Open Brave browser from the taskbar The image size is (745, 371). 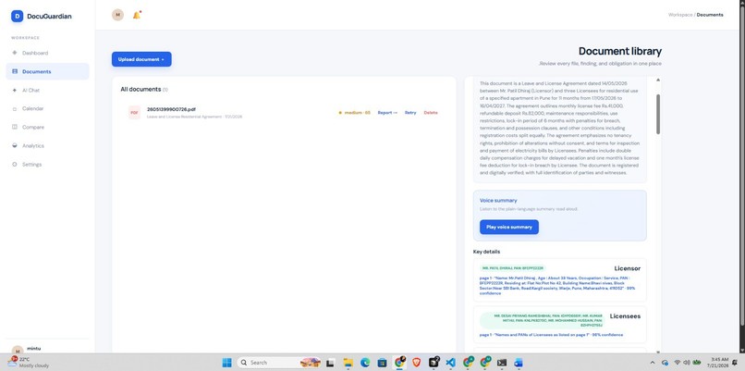pyautogui.click(x=417, y=363)
